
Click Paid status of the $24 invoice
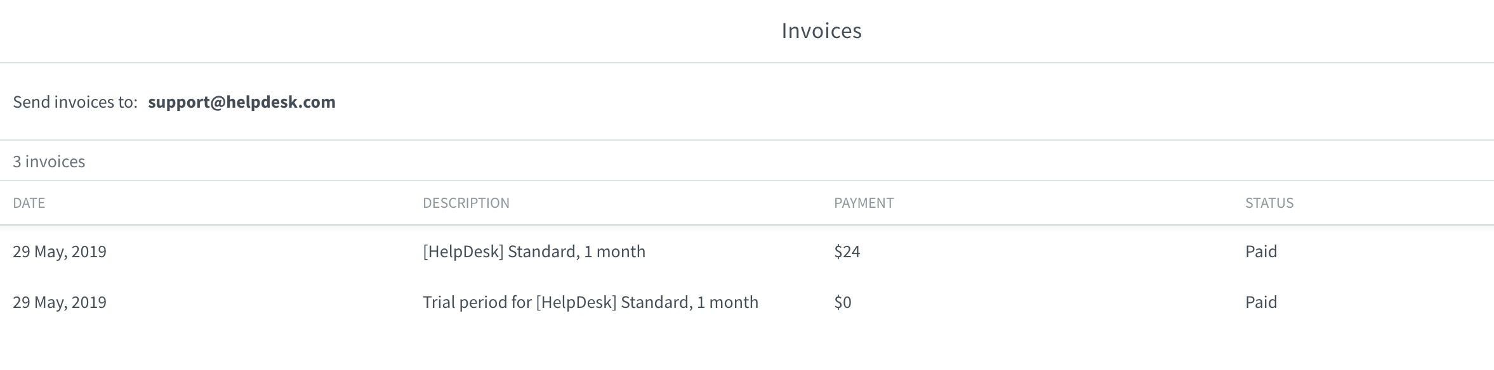(1260, 252)
